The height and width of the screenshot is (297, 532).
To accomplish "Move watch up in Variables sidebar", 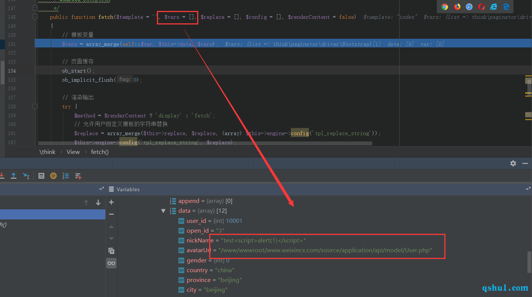I will (x=111, y=227).
